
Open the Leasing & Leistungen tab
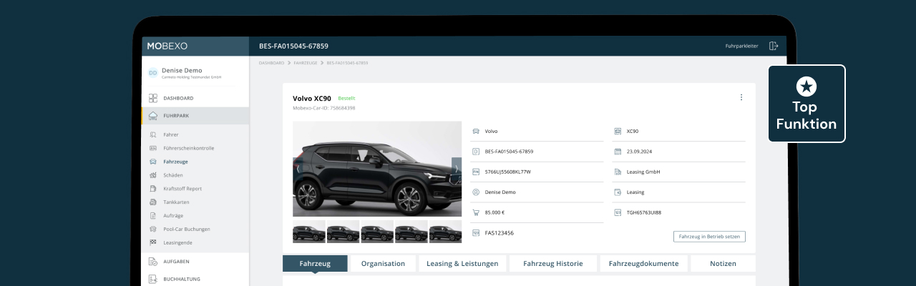pyautogui.click(x=462, y=263)
